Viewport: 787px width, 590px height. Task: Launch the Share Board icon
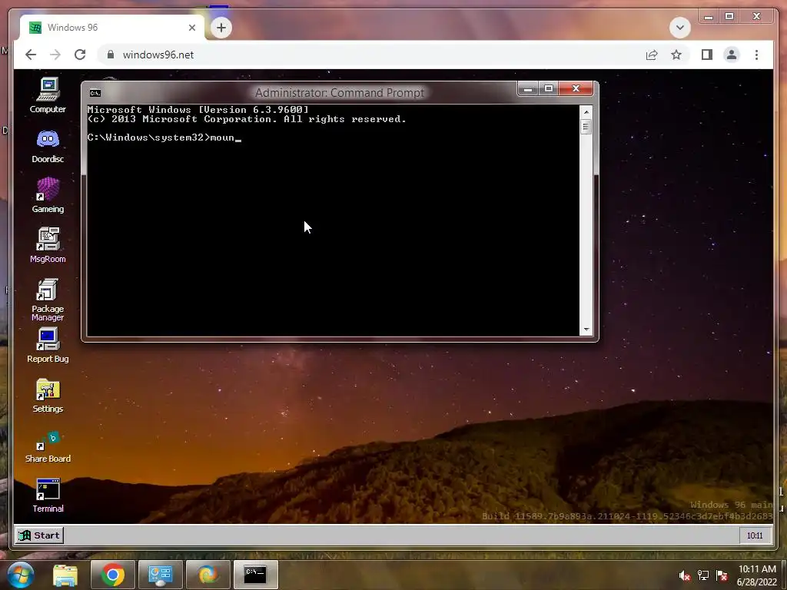pos(48,446)
